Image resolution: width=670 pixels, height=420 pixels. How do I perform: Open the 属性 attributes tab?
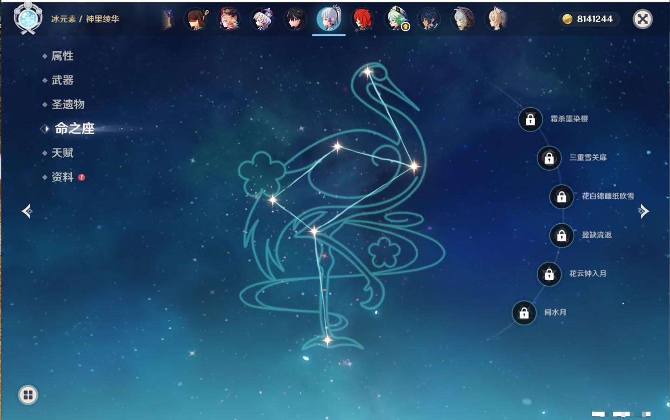pos(62,56)
